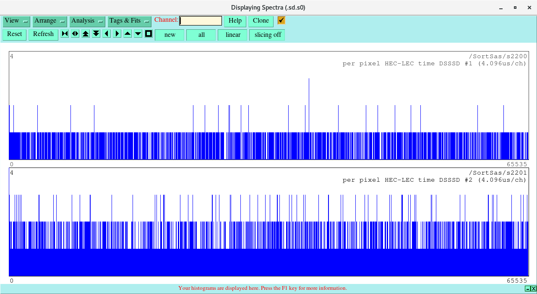Shift spectra right with right-arrow icon
537x294 pixels.
point(117,34)
